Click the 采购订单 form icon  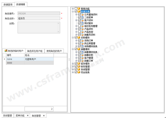point(82,41)
